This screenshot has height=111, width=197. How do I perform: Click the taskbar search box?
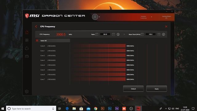31,109
